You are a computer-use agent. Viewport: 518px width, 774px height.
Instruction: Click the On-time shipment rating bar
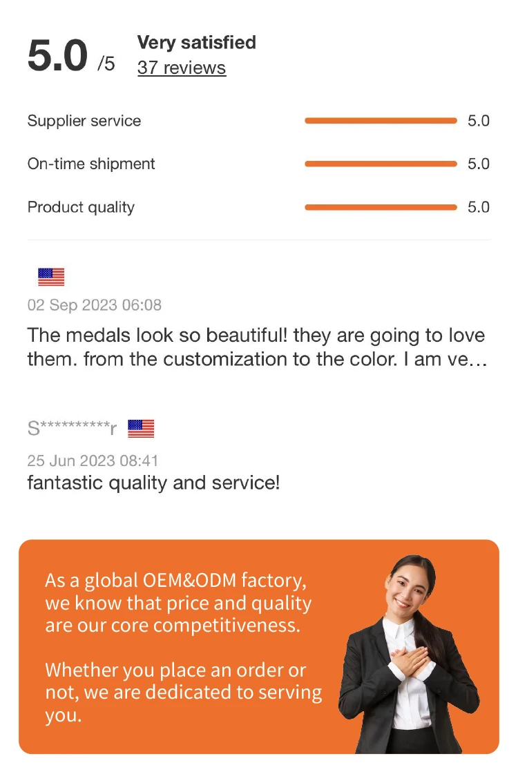[x=381, y=164]
